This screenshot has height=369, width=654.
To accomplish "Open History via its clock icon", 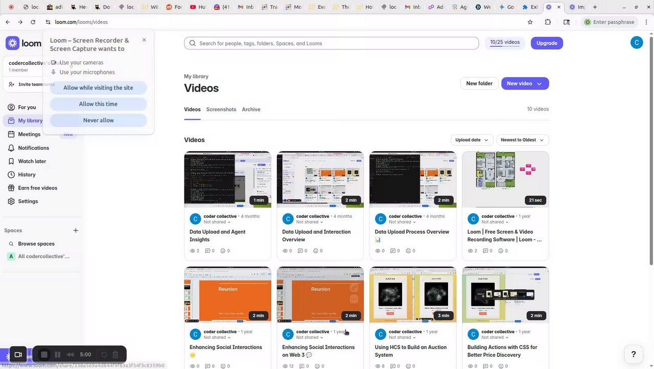I will click(11, 174).
